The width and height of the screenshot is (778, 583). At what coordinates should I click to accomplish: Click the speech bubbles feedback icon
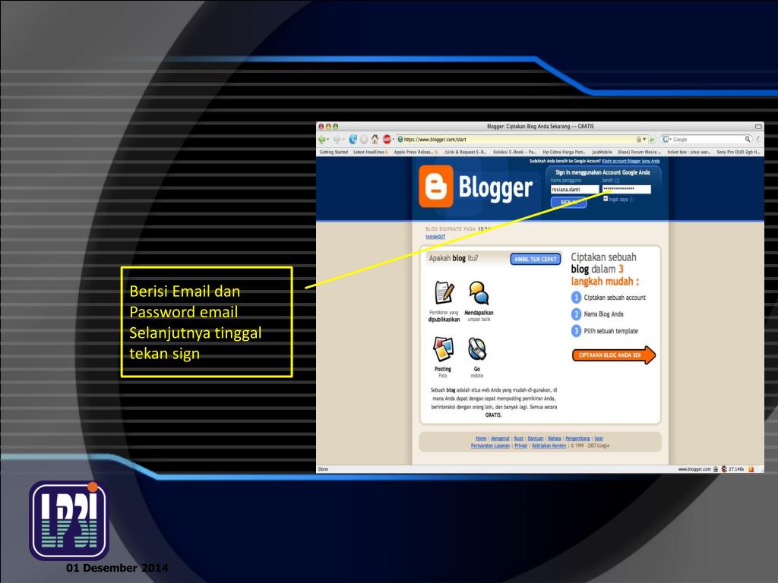point(479,292)
